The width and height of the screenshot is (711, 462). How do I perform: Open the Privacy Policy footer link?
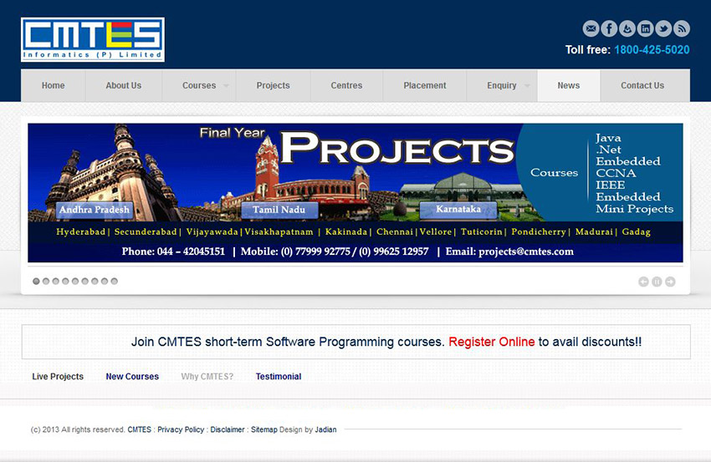point(181,429)
